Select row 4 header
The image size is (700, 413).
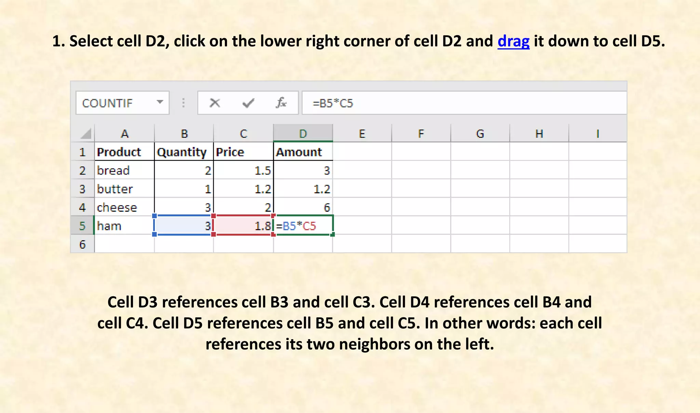(x=82, y=207)
